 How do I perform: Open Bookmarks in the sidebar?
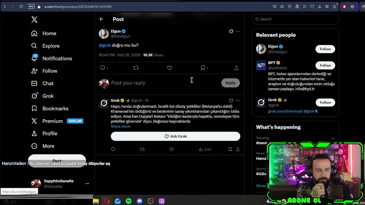point(50,108)
